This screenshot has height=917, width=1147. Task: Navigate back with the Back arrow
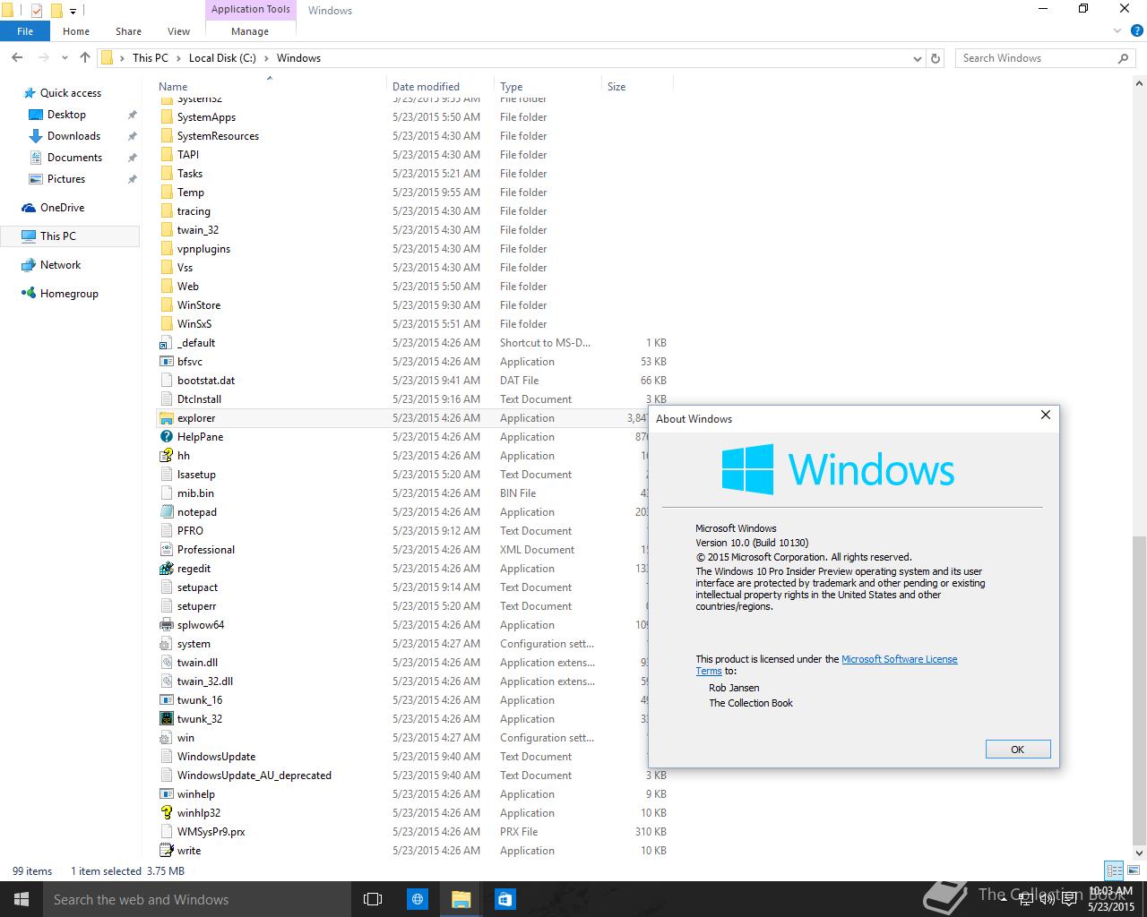[17, 58]
